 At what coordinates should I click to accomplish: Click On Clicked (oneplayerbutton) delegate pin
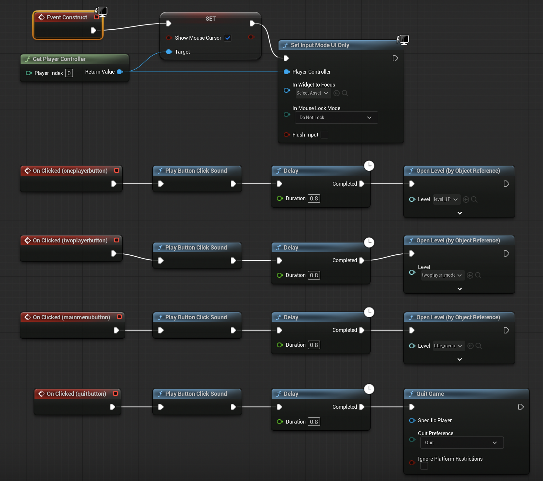[x=117, y=170]
